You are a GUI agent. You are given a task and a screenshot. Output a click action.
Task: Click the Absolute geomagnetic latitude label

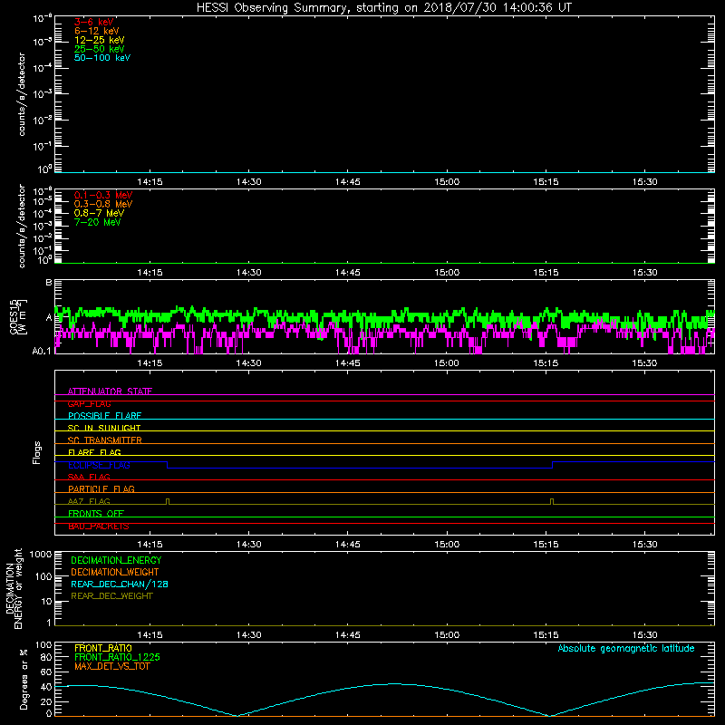coord(626,648)
